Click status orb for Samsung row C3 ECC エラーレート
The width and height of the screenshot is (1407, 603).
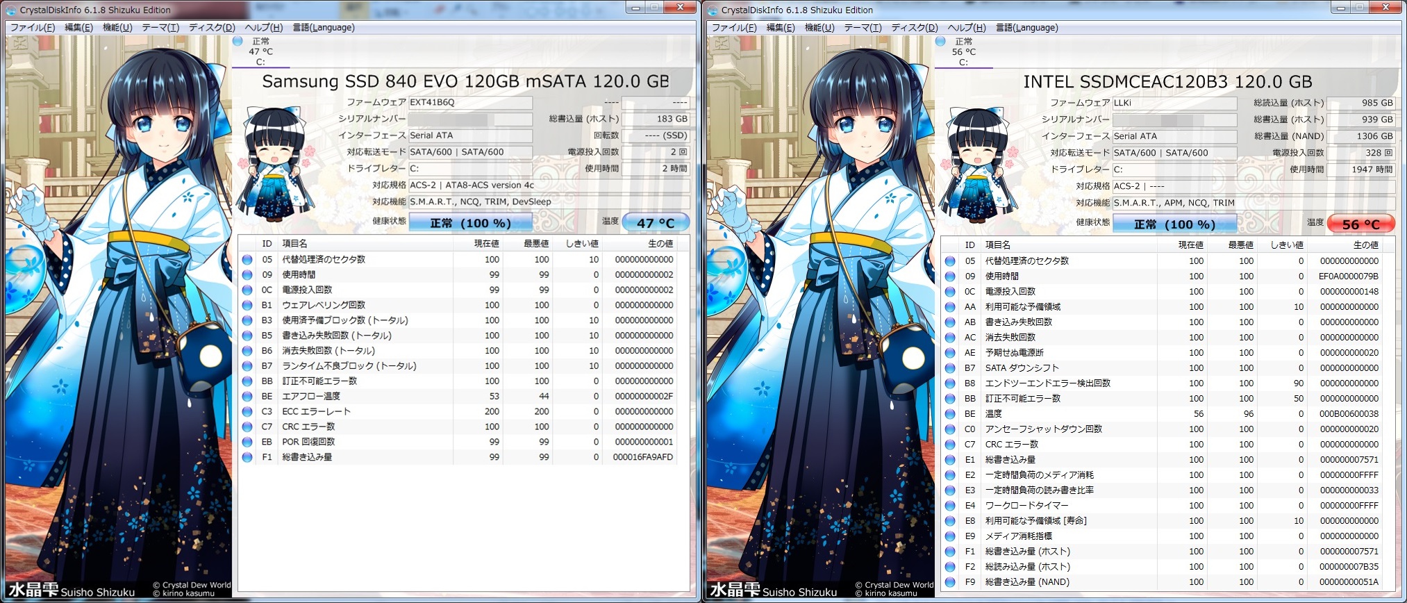pyautogui.click(x=247, y=411)
